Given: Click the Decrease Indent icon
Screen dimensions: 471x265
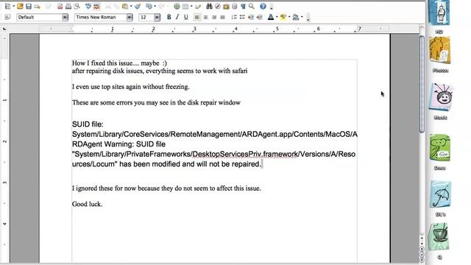Looking at the screenshot, I should 251,17.
